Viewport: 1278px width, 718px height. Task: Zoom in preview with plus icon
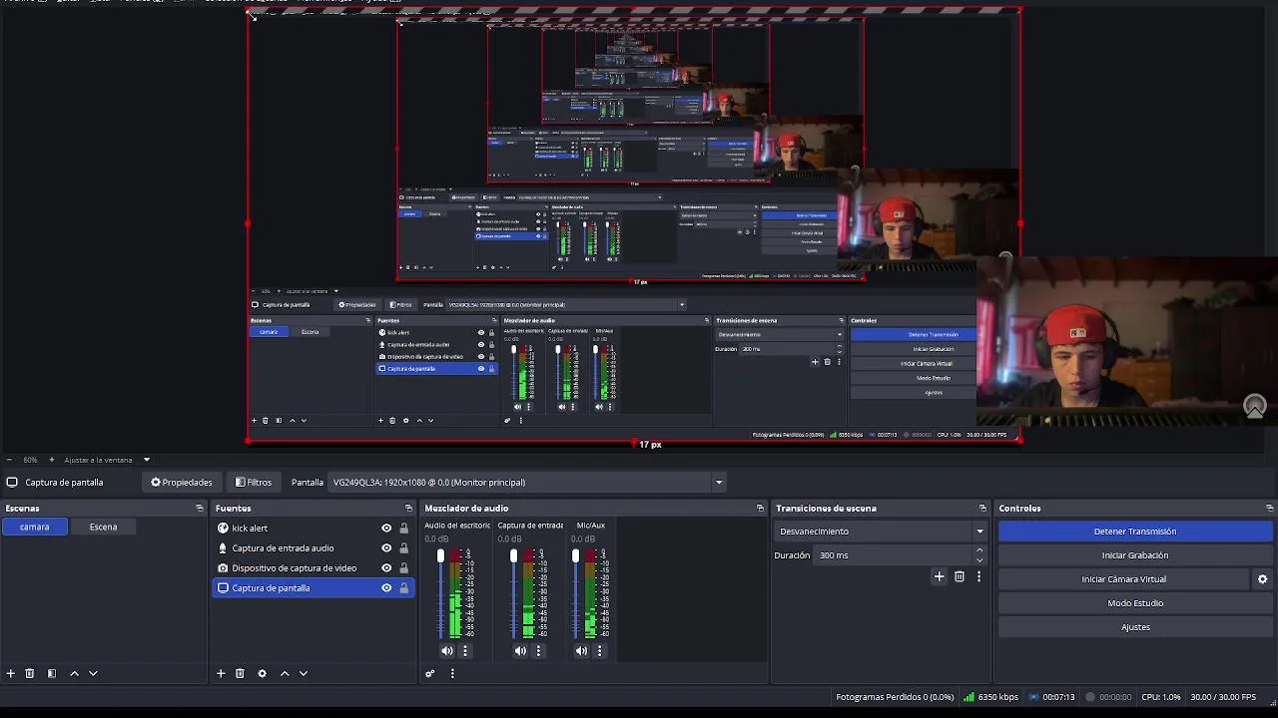pyautogui.click(x=52, y=460)
